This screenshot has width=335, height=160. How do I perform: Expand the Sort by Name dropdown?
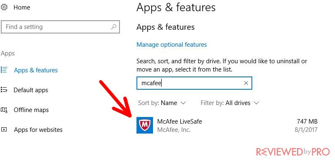(162, 103)
